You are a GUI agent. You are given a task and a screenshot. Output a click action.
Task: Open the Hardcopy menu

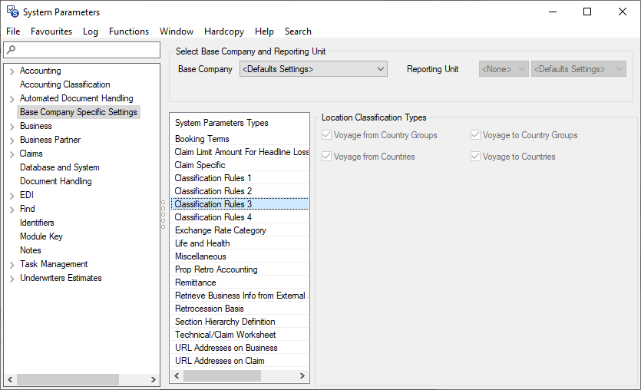pyautogui.click(x=224, y=31)
